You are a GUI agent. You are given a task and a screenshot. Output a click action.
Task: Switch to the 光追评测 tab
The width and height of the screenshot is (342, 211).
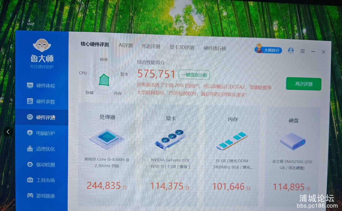pyautogui.click(x=151, y=47)
